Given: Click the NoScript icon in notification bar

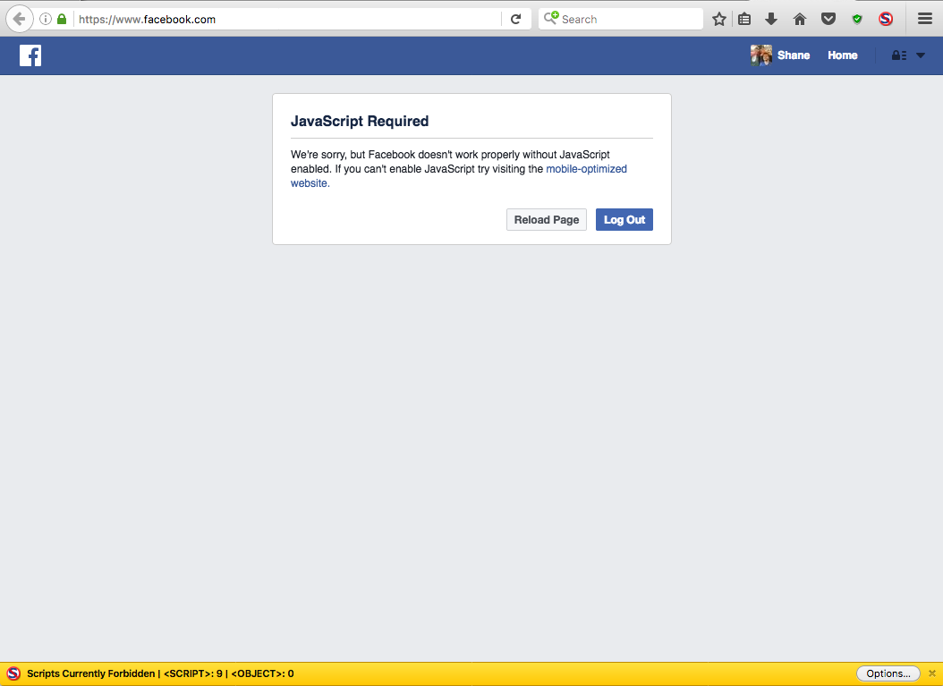Looking at the screenshot, I should 13,673.
